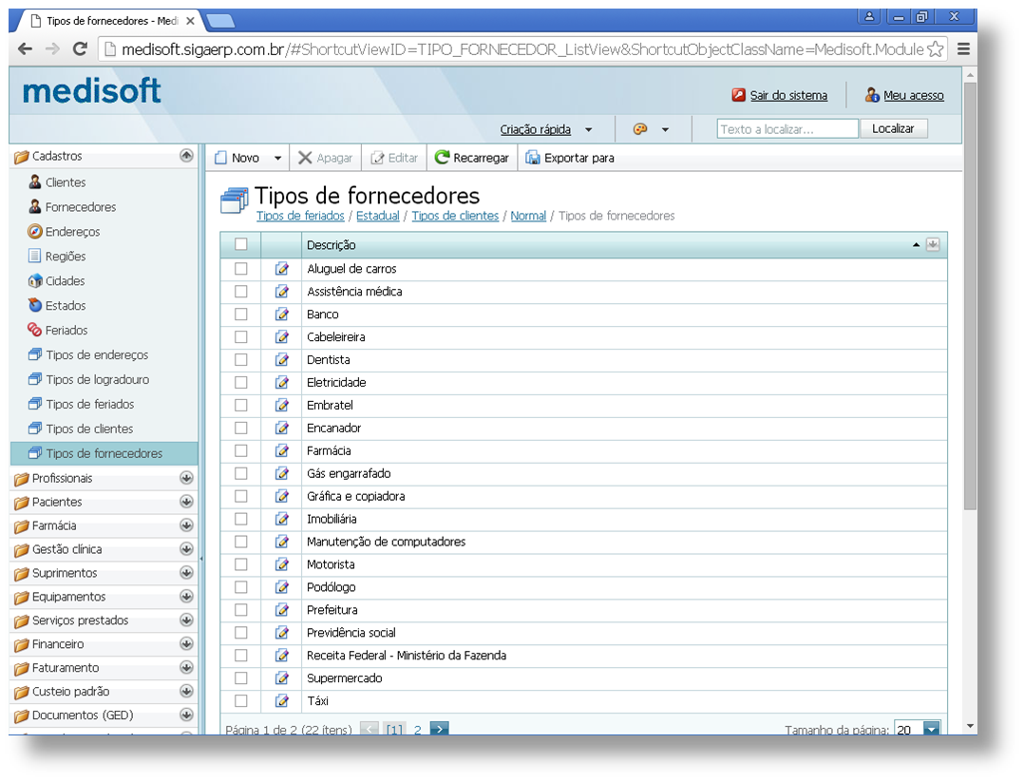The image size is (1024, 782).
Task: Open the page size dropdown
Action: coord(932,729)
